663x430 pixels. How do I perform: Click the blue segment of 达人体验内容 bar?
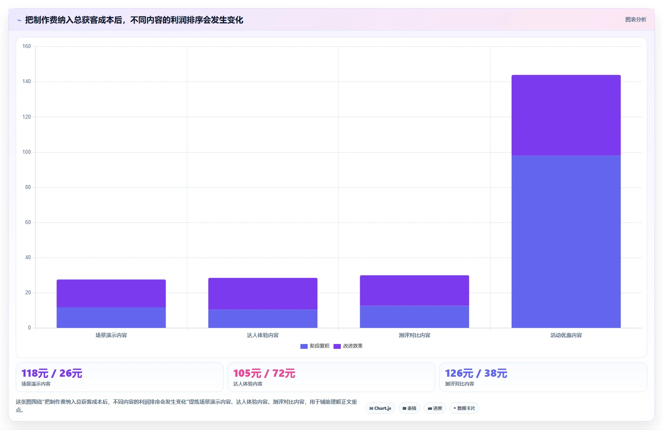pos(263,319)
